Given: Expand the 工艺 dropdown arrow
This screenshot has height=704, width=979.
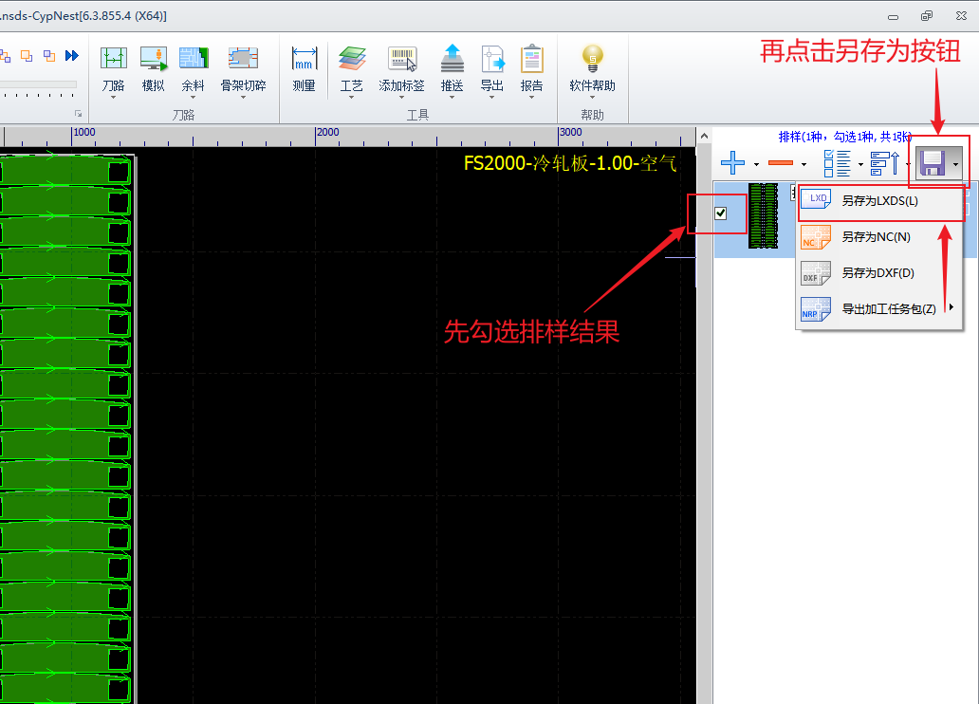Looking at the screenshot, I should (x=352, y=98).
